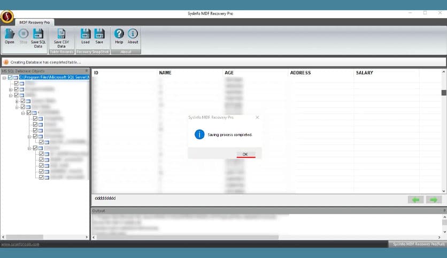Click 'SysInfo MDF Recovery Pro(Full)' status bar label

point(419,244)
